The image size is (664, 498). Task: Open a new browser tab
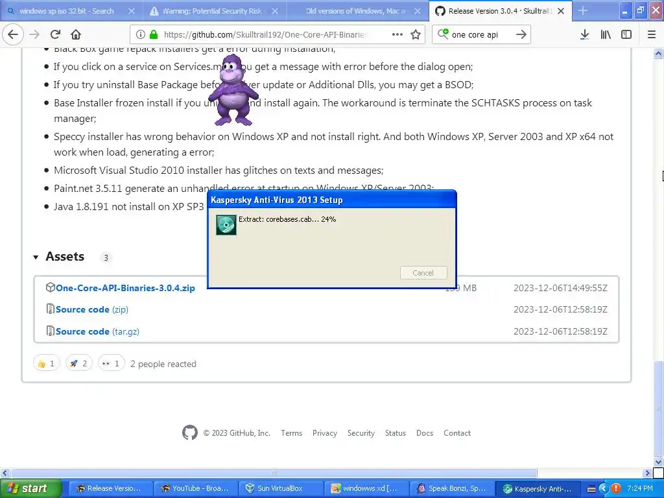point(583,11)
